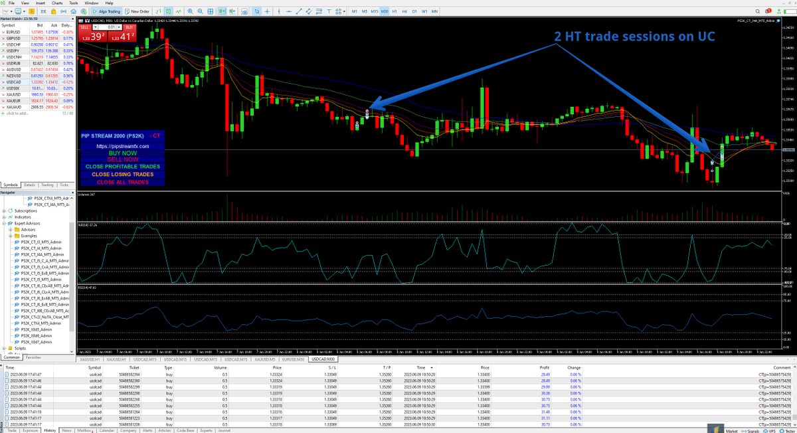Click the globe icon in the toolbar
Viewport: 797px width, 433px height.
[84, 11]
